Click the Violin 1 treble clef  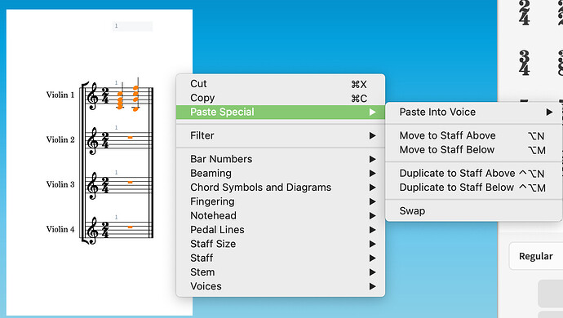coord(93,96)
